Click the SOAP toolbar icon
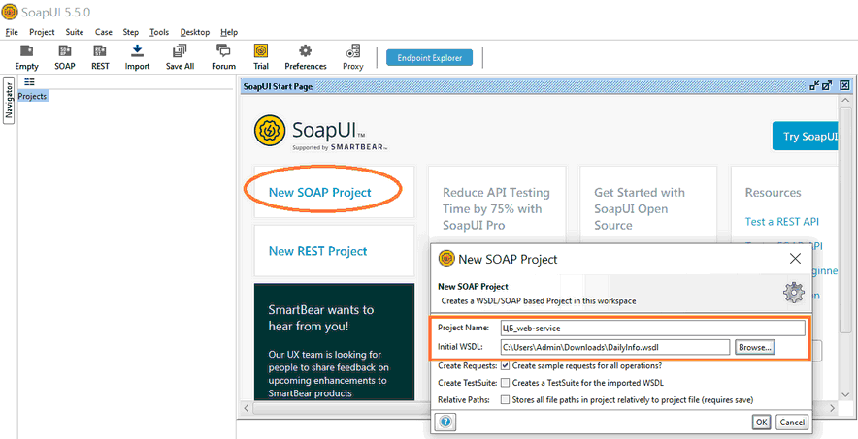858x439 pixels. pos(65,57)
